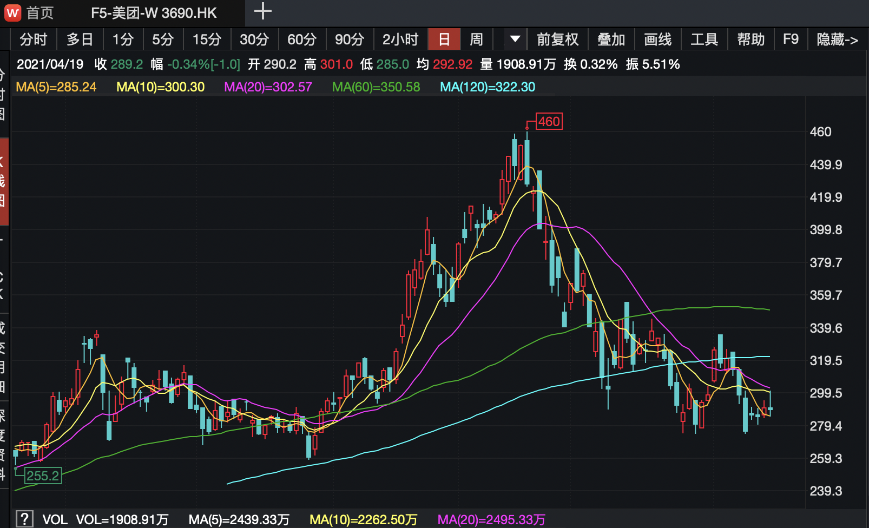Image resolution: width=869 pixels, height=528 pixels.
Task: Open the 帮助 menu
Action: coord(751,39)
